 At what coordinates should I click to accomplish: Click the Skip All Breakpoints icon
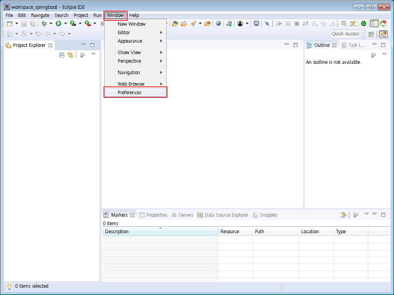(267, 23)
